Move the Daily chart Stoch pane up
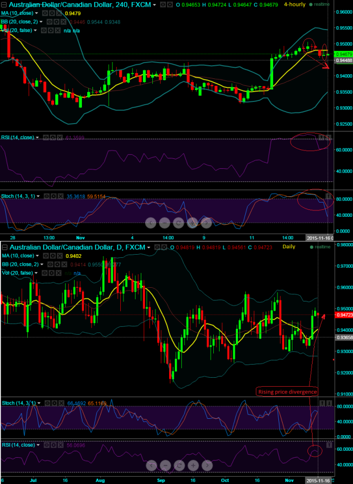This screenshot has height=484, width=353. (323, 403)
